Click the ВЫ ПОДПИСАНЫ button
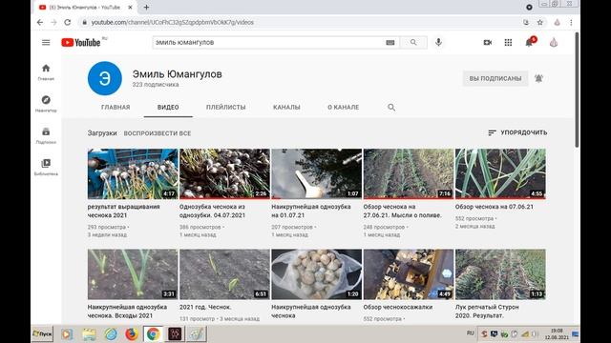 [x=495, y=78]
